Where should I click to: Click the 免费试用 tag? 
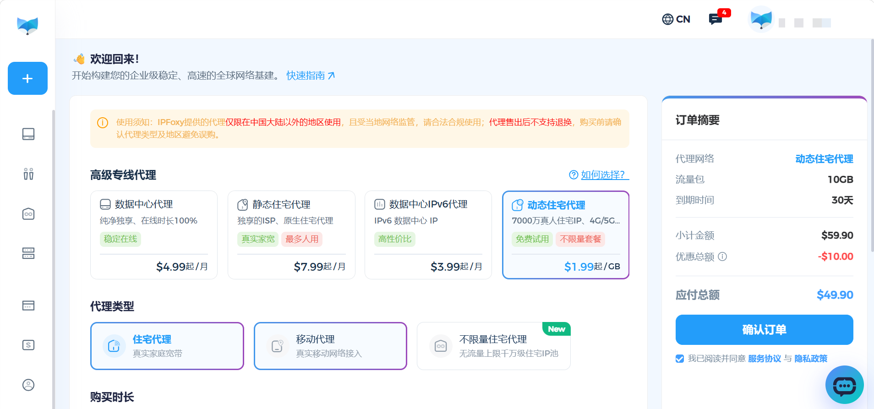(532, 239)
